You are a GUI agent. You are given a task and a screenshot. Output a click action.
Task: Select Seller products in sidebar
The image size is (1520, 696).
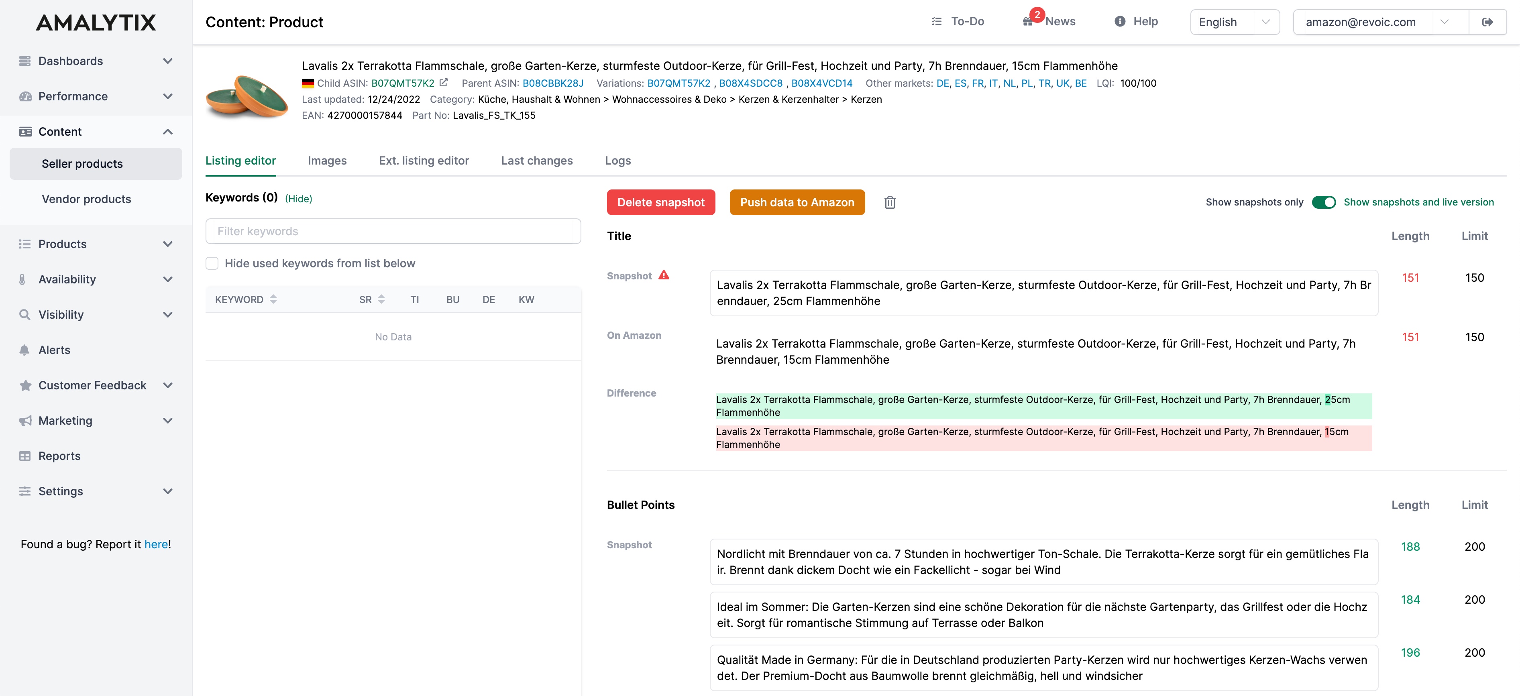[x=96, y=163]
